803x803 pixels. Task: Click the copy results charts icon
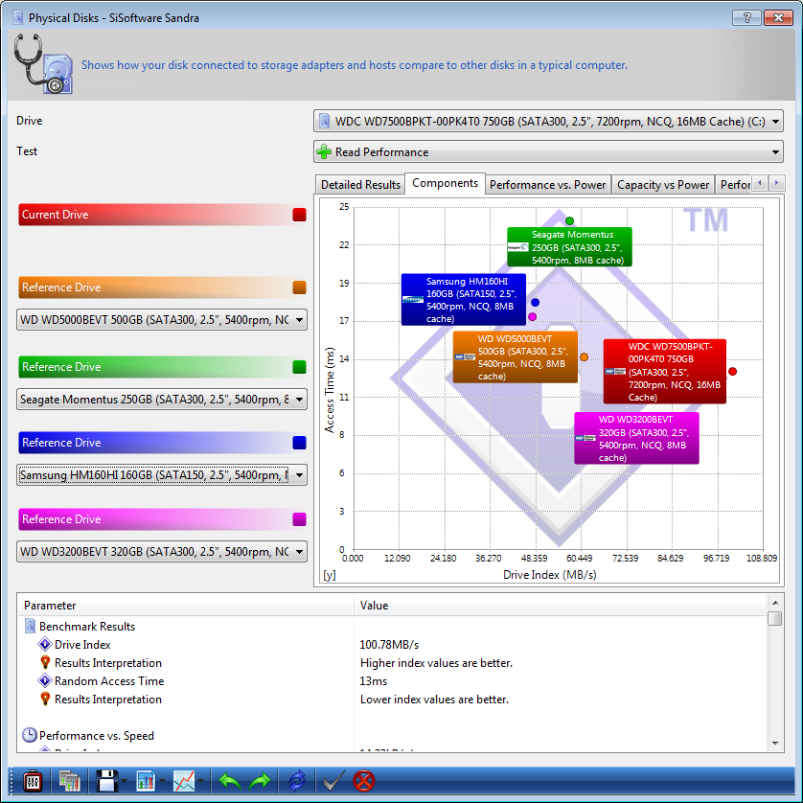(69, 782)
